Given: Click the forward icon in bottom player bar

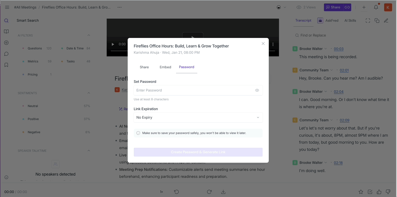Looking at the screenshot, I should pos(209,192).
